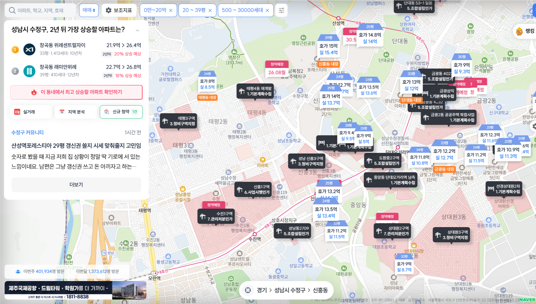Viewport: 536px width, 304px height.
Task: Select 경기 in the location breadcrumb
Action: (262, 290)
